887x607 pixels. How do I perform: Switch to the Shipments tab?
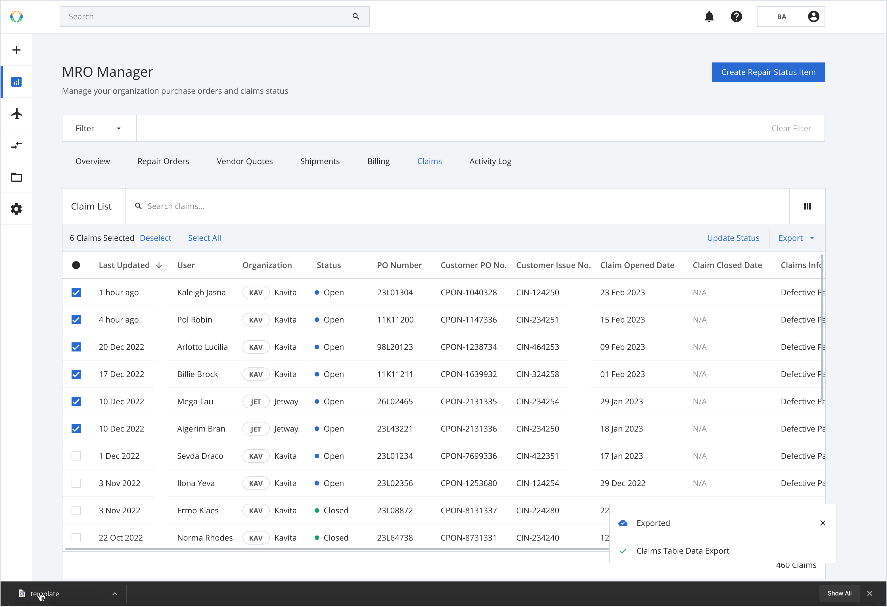pyautogui.click(x=320, y=161)
